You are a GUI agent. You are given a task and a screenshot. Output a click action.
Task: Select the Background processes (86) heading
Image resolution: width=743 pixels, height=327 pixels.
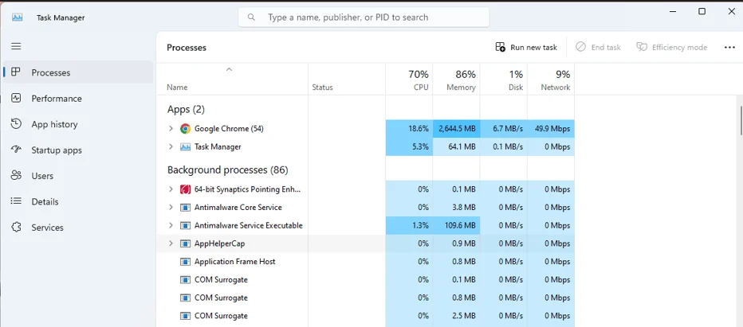tap(227, 170)
